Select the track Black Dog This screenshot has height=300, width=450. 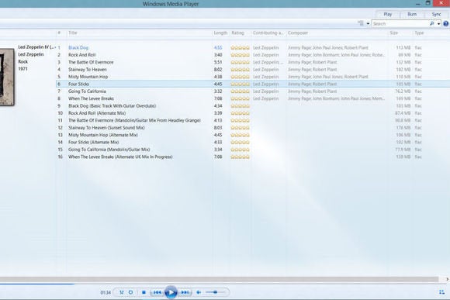[x=78, y=47]
